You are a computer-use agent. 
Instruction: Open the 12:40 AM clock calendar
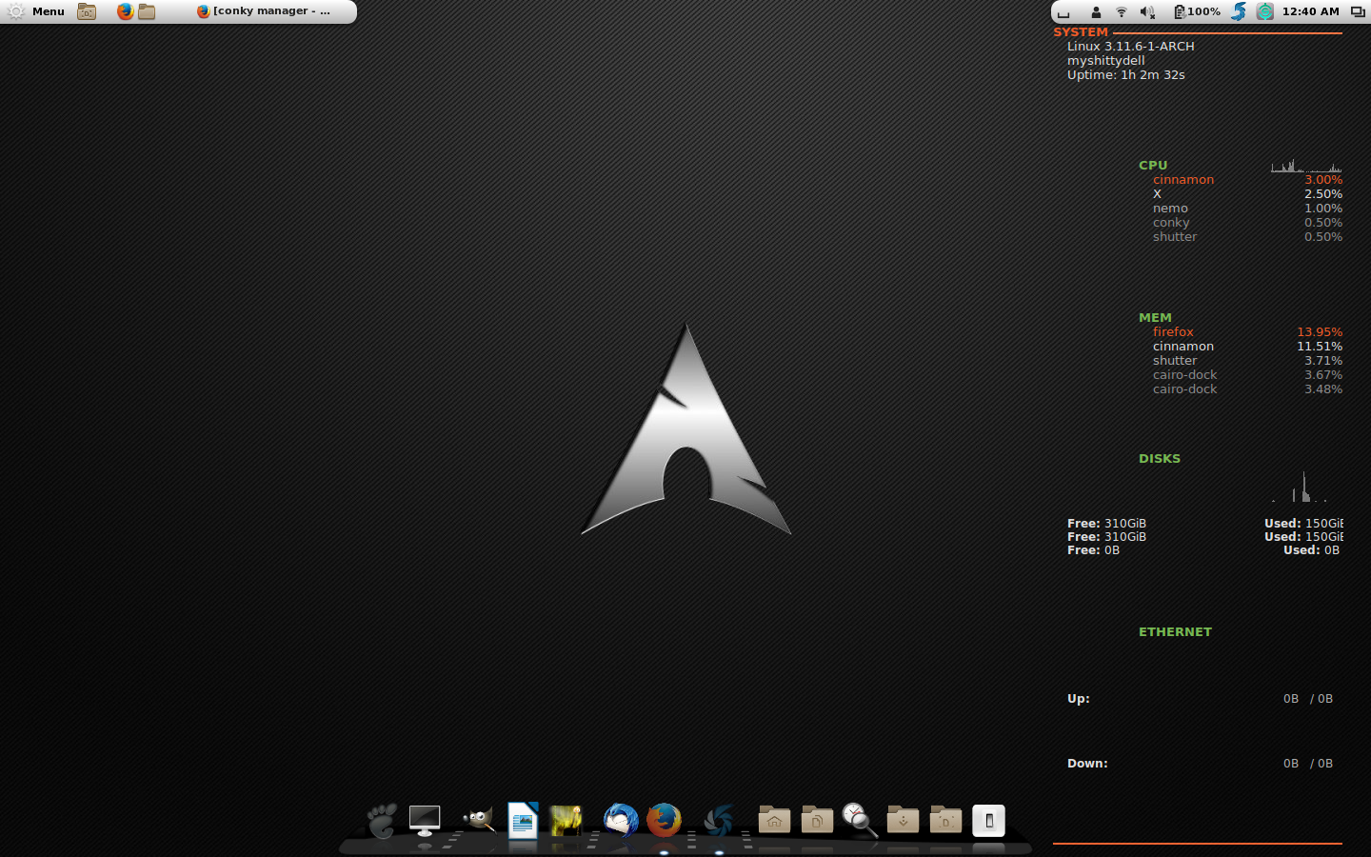tap(1310, 11)
